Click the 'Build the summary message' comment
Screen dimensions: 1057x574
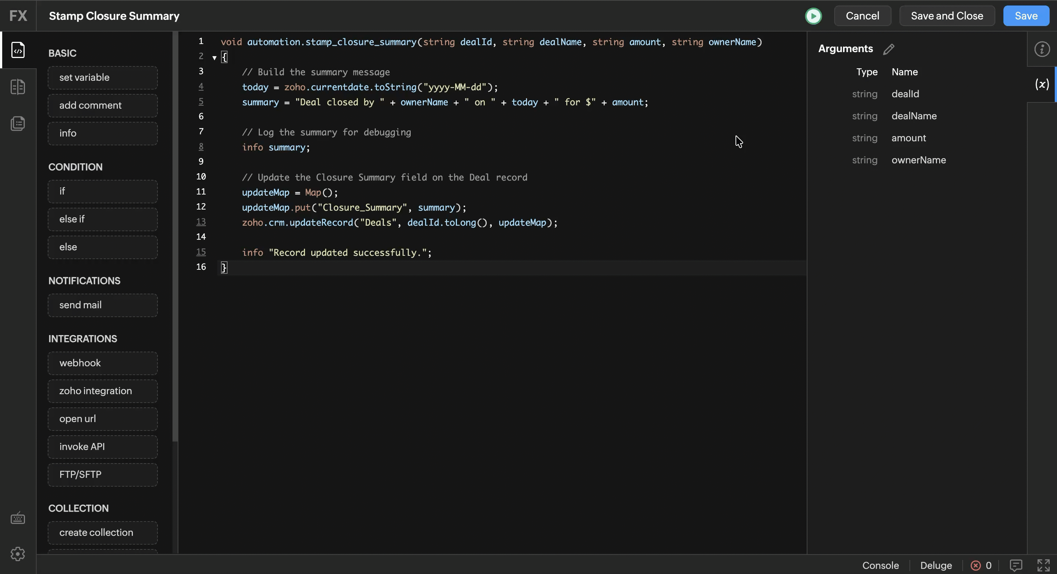(x=316, y=72)
